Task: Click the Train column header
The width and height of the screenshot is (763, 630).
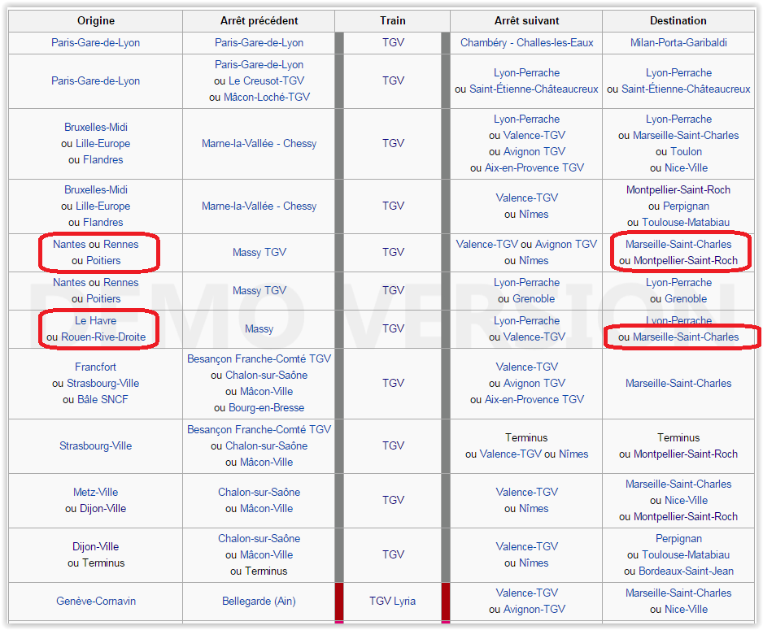Action: [392, 21]
